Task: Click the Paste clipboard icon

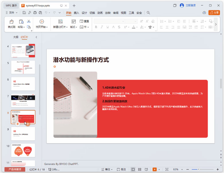Action: click(x=21, y=21)
